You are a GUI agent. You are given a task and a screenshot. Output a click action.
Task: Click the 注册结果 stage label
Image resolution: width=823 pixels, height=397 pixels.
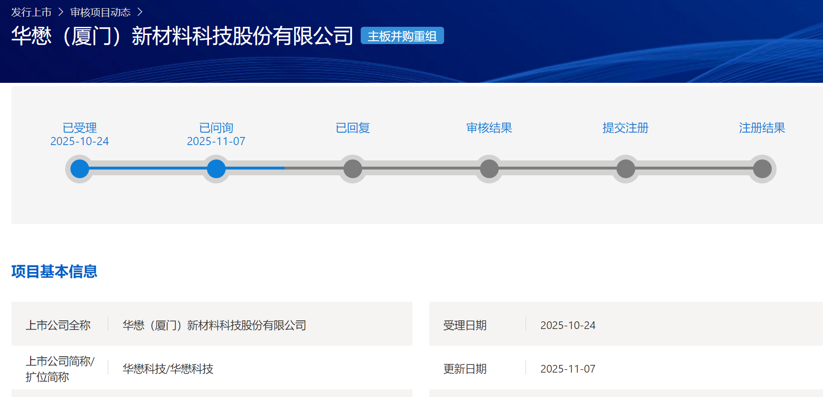click(762, 128)
